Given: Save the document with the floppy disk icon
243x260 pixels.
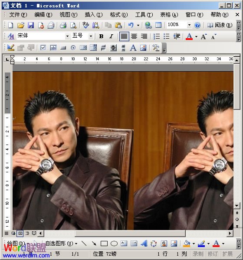Looking at the screenshot, I should pos(31,25).
